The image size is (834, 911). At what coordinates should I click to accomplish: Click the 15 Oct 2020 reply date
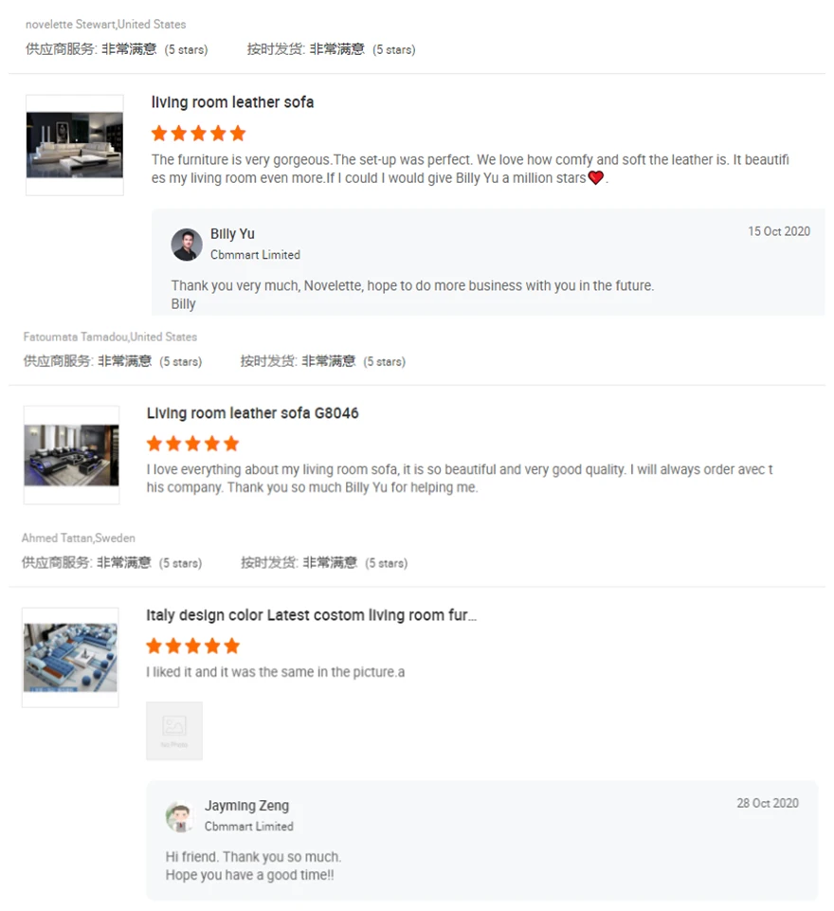(x=779, y=231)
